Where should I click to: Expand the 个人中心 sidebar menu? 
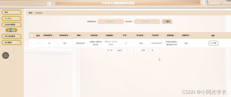click(x=11, y=18)
